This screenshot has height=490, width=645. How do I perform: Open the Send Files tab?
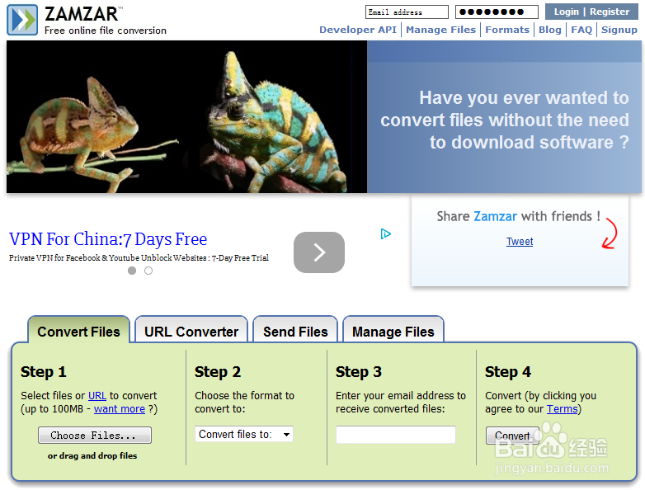pos(295,331)
